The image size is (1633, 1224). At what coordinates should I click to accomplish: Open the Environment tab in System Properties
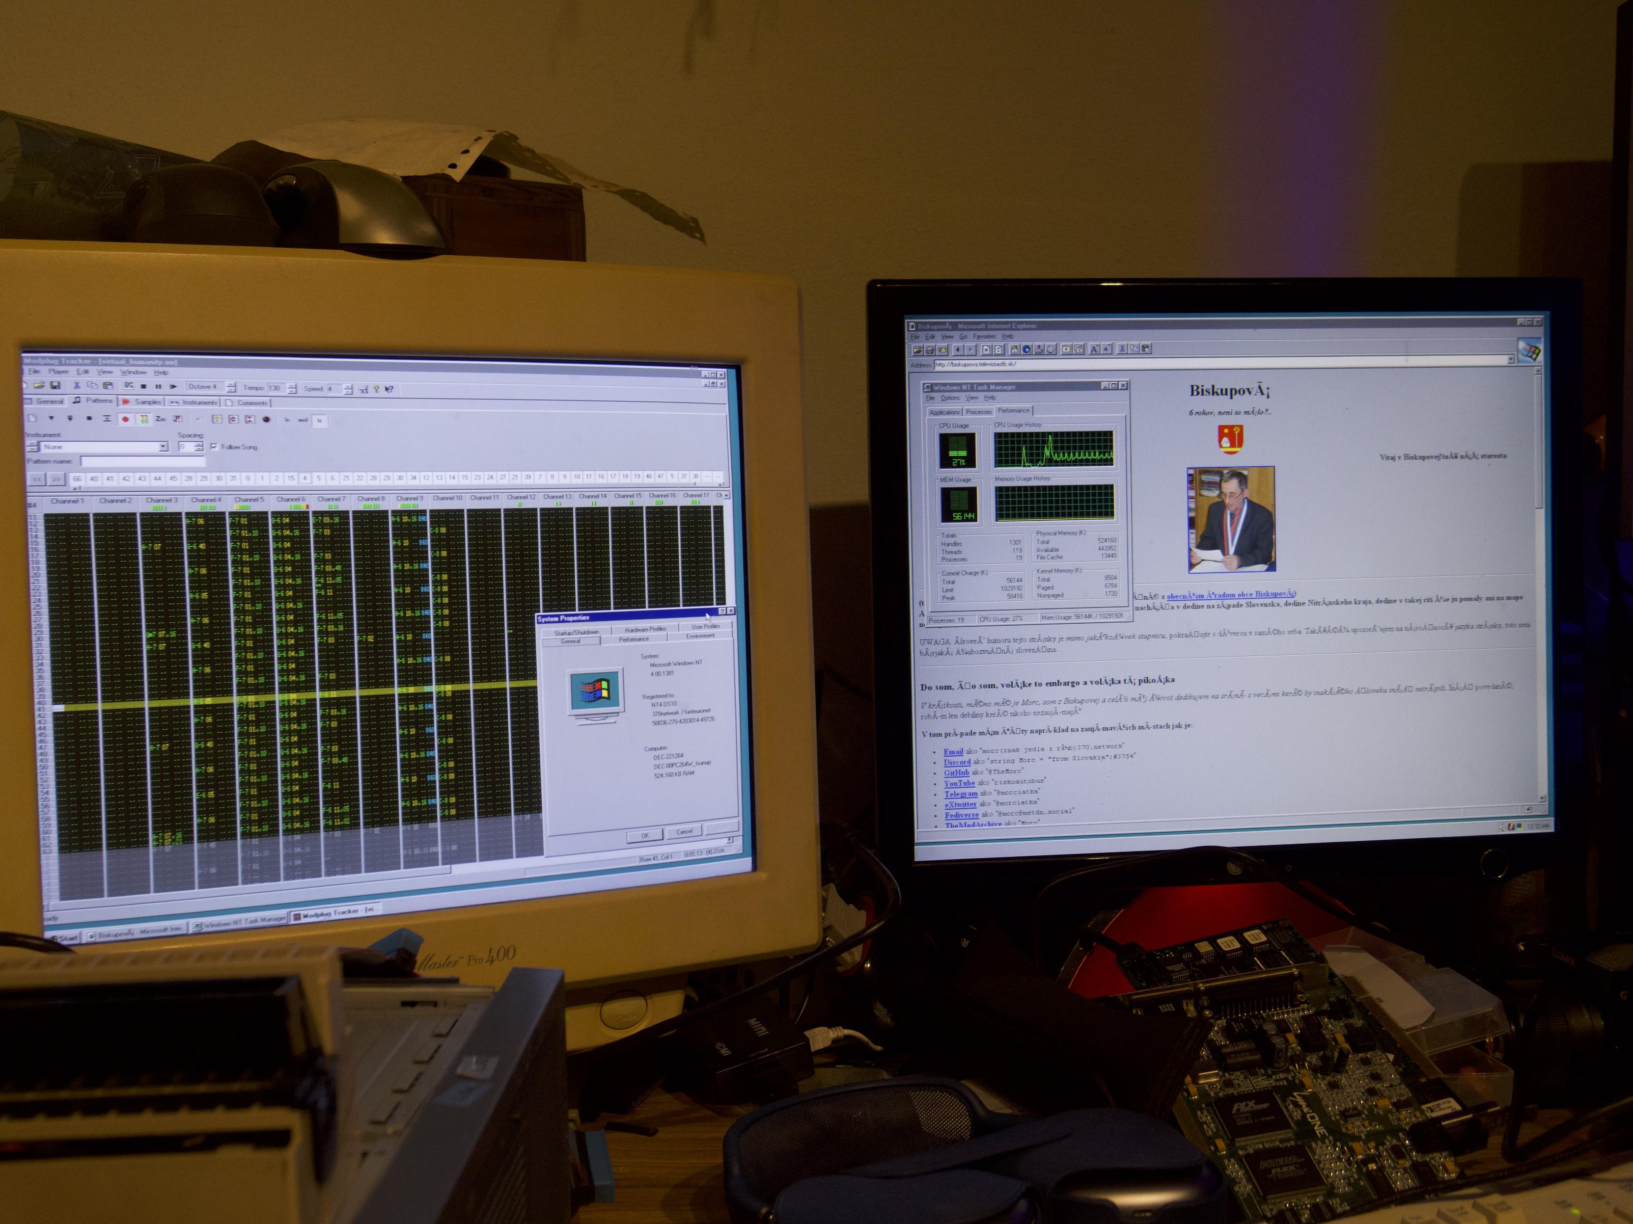(x=700, y=636)
